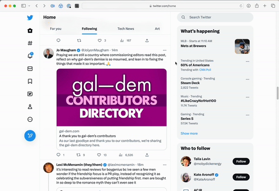Image resolution: width=279 pixels, height=191 pixels.
Task: Show Safari tab overview
Action: [x=273, y=6]
